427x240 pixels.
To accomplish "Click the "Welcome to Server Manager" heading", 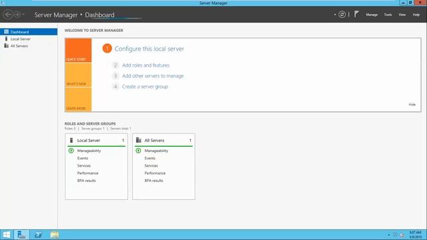I will click(94, 31).
